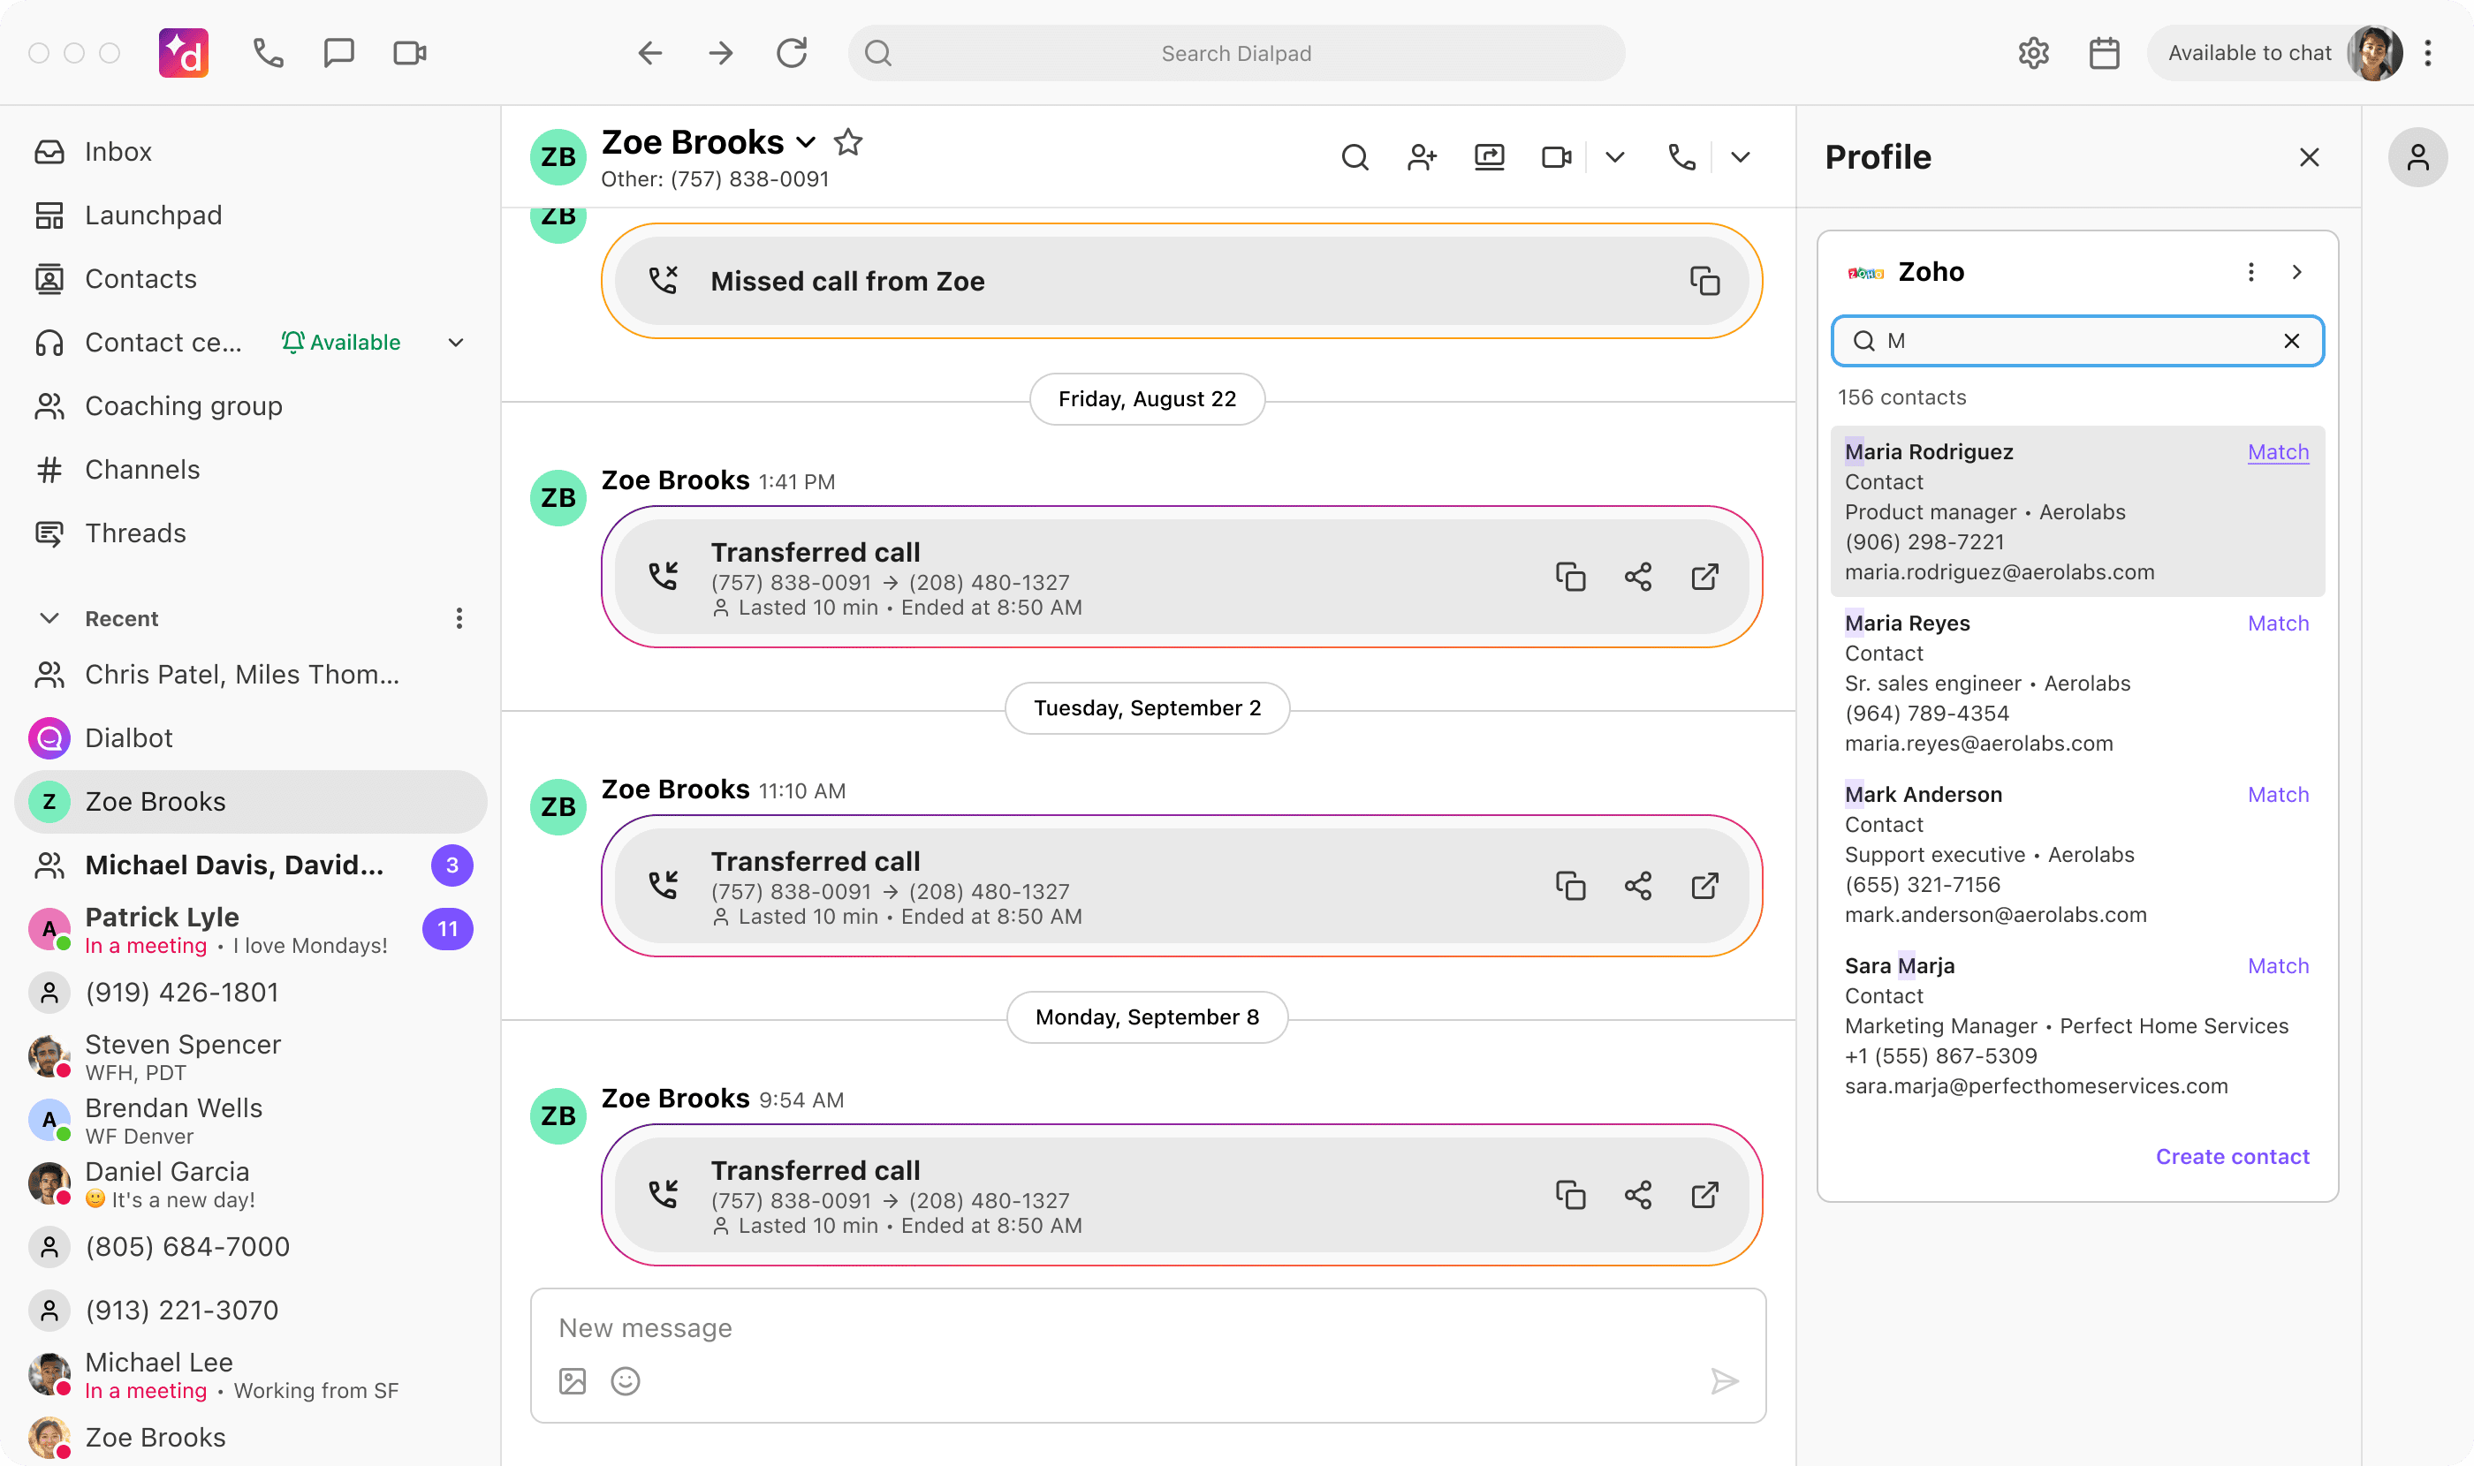
Task: Open Dialpad settings gear
Action: [2033, 52]
